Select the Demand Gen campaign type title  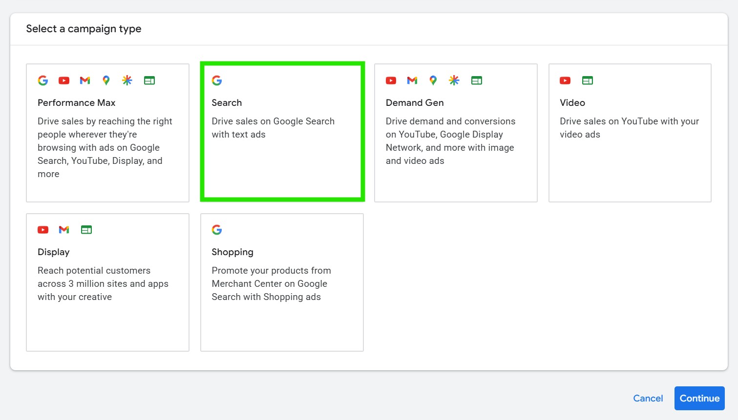[415, 103]
